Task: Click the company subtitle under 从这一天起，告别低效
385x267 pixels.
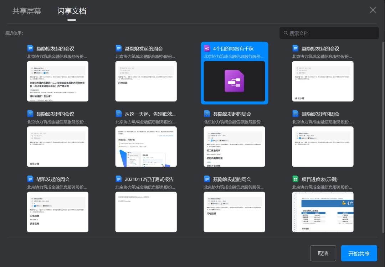Action: (145, 122)
